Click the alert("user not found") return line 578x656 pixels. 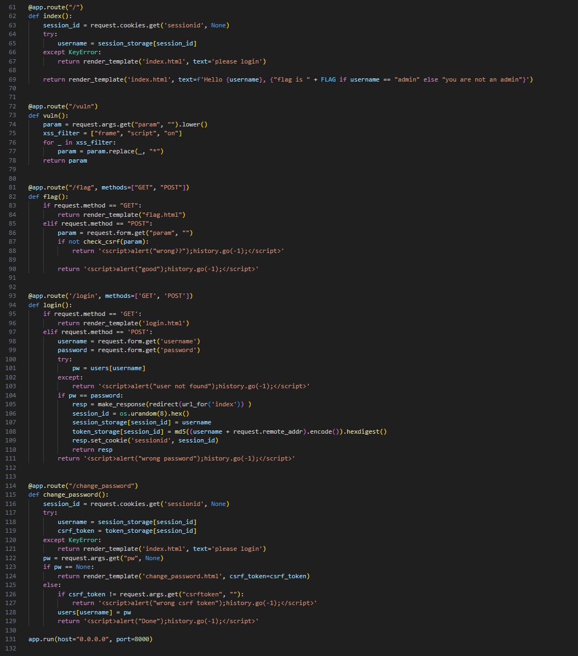190,386
